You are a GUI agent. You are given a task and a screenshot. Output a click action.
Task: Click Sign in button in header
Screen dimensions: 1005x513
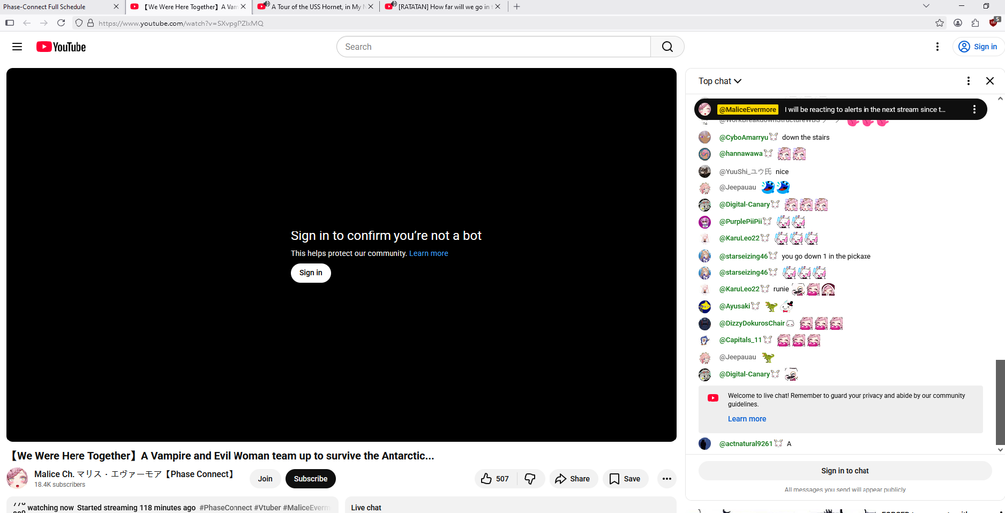978,47
